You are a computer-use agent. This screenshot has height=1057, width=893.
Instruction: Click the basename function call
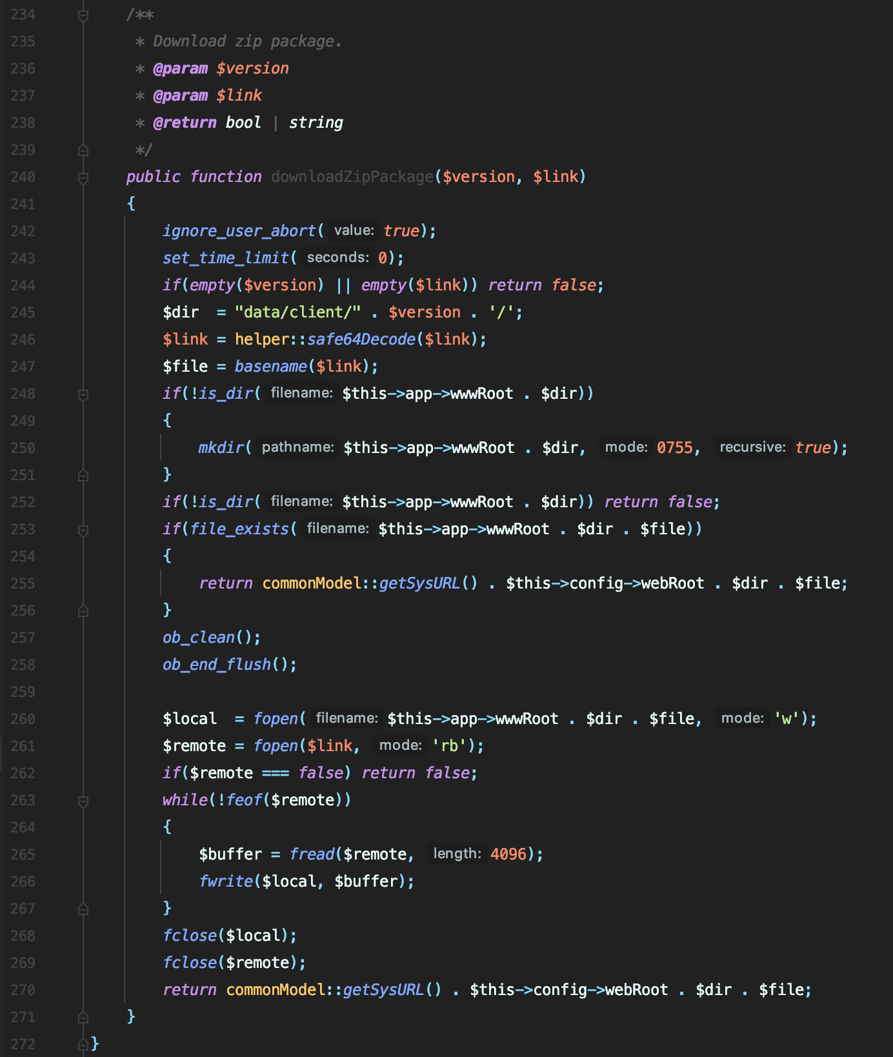(271, 367)
